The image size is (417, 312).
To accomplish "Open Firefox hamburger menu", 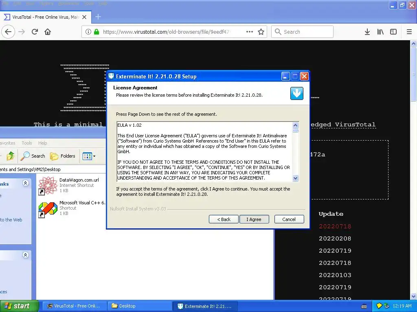I will click(x=409, y=32).
